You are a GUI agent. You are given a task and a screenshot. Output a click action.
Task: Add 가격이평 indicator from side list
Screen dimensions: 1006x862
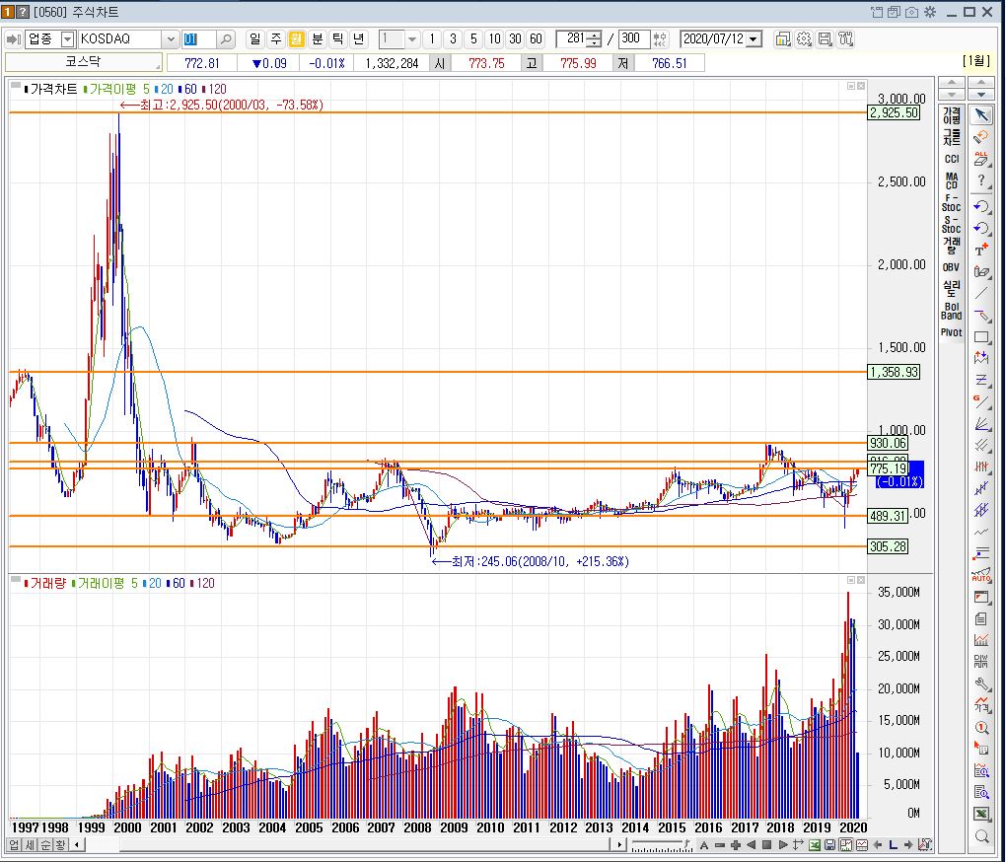pos(952,116)
